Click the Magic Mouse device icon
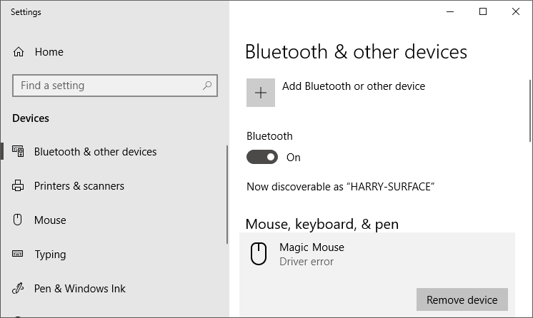The width and height of the screenshot is (533, 318). point(259,254)
